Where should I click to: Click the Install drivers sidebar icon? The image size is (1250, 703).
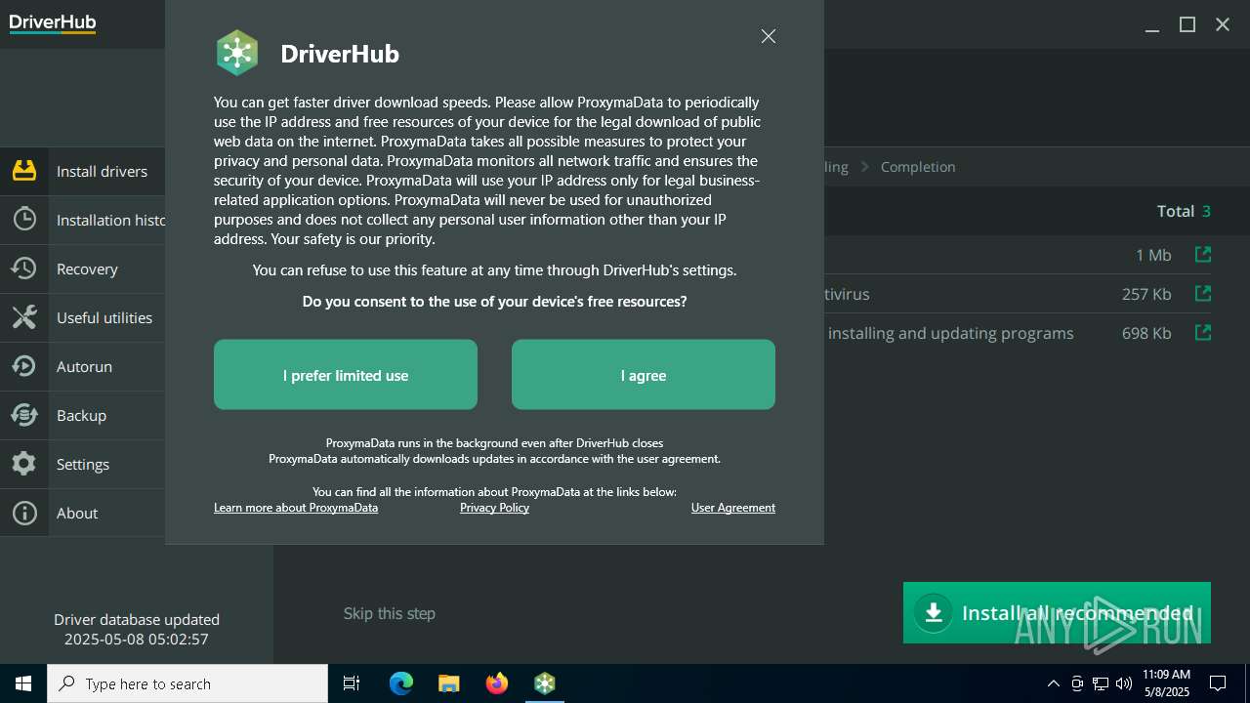(x=24, y=171)
